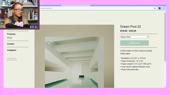Click 'Available in 8"x10" or 18"x24"' text
This screenshot has height=95, width=170.
click(x=133, y=58)
